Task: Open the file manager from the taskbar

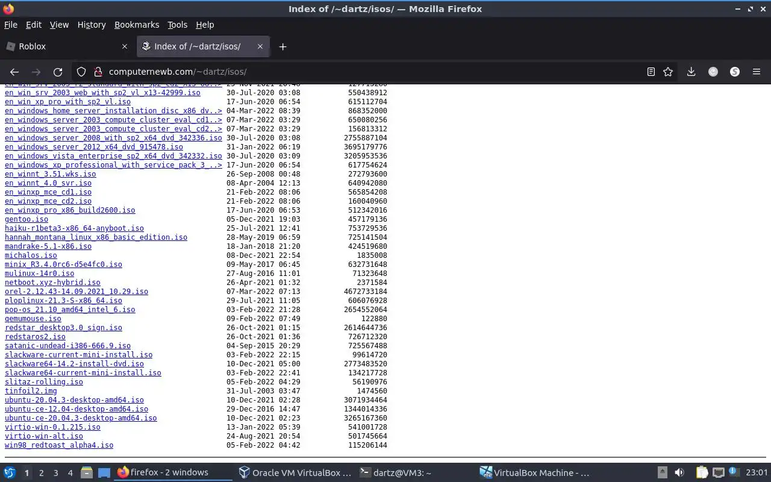Action: tap(86, 472)
